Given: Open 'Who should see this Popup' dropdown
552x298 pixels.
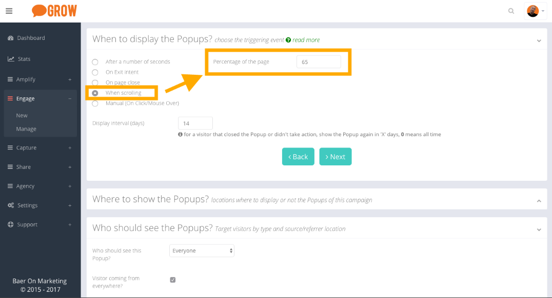Looking at the screenshot, I should pos(202,251).
